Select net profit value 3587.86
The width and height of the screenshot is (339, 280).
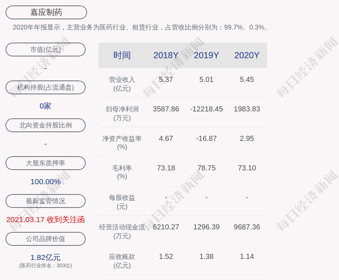pos(166,109)
